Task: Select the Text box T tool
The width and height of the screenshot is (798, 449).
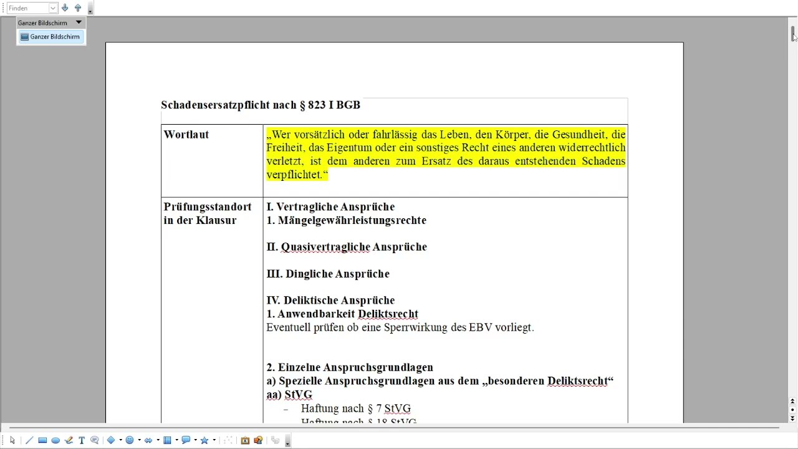Action: [82, 440]
